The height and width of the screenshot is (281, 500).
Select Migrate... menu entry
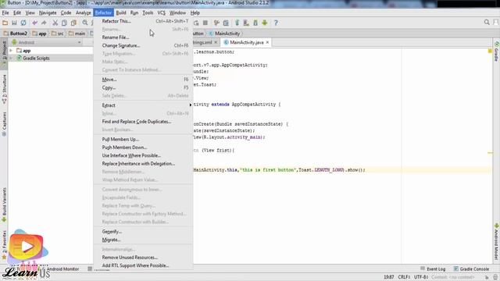coord(144,240)
